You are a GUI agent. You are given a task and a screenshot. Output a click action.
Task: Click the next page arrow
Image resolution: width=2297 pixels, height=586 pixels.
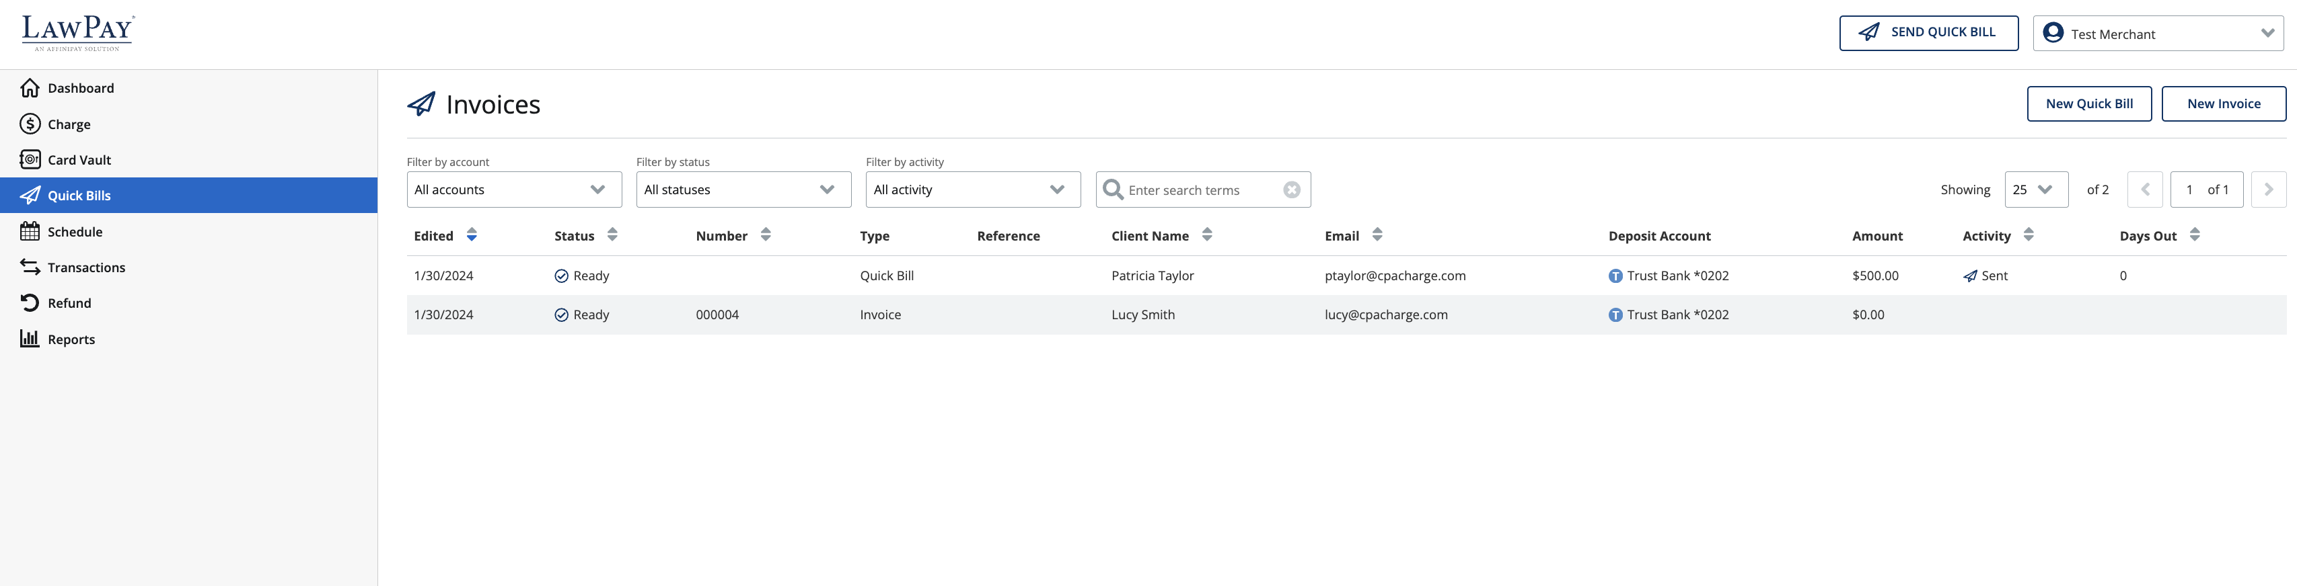2267,190
